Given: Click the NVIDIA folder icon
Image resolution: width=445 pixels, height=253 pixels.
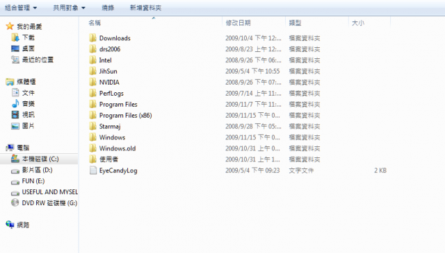Looking at the screenshot, I should point(92,82).
